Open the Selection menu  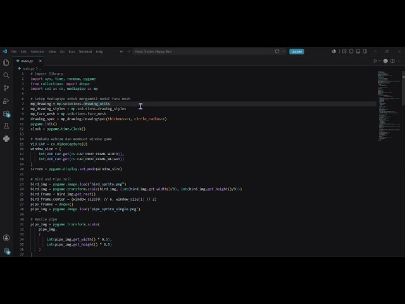[x=37, y=52]
